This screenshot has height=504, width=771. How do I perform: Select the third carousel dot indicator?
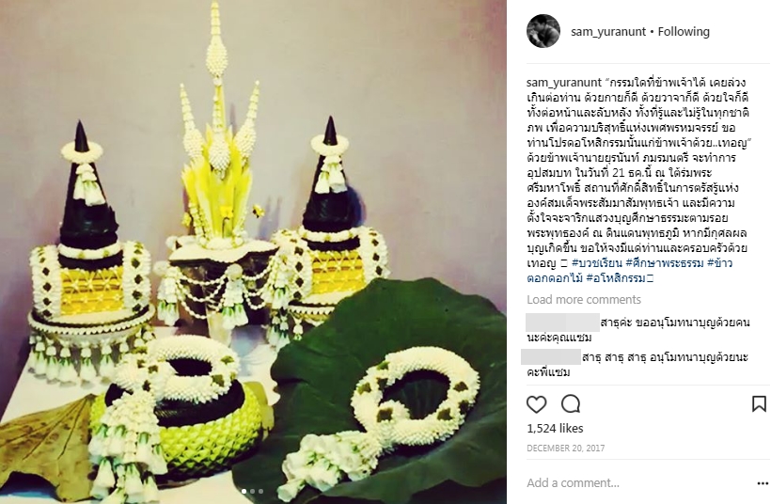tap(260, 491)
